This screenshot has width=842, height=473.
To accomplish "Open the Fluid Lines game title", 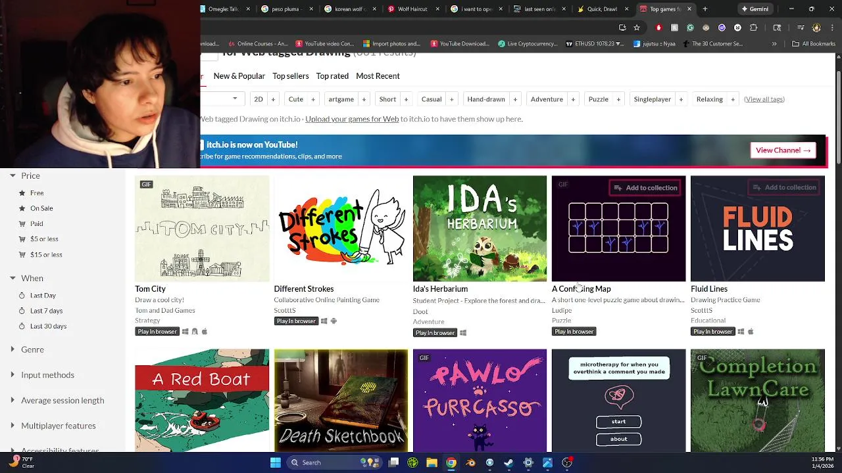I will (709, 289).
